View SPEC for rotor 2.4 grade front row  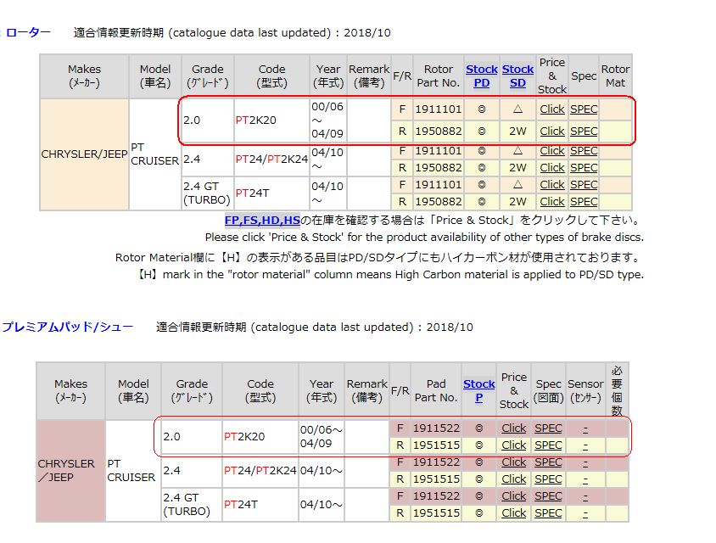point(584,151)
